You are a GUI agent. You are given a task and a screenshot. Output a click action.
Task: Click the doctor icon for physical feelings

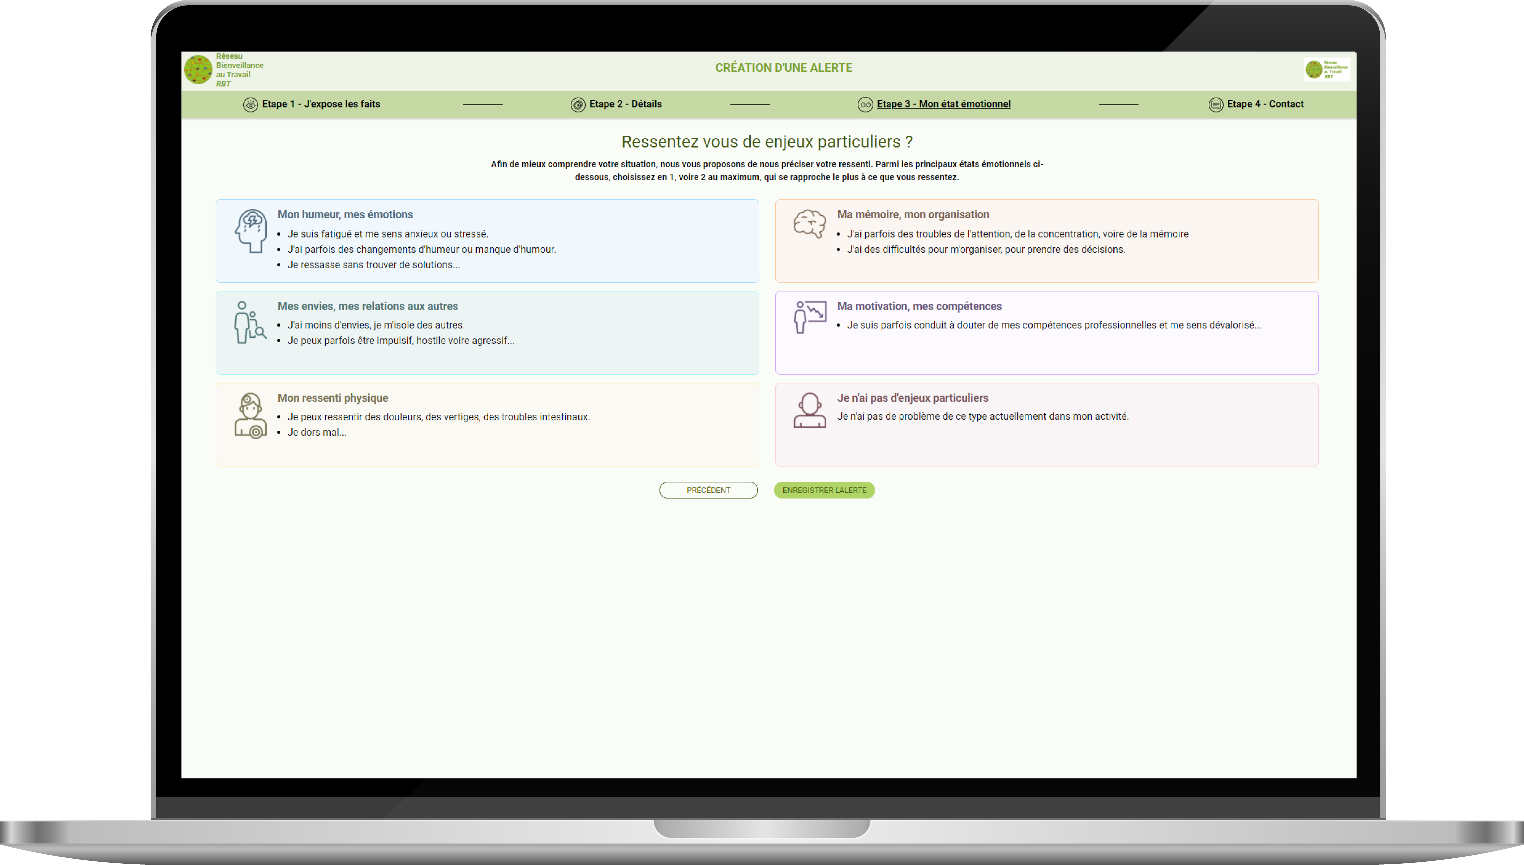click(250, 416)
